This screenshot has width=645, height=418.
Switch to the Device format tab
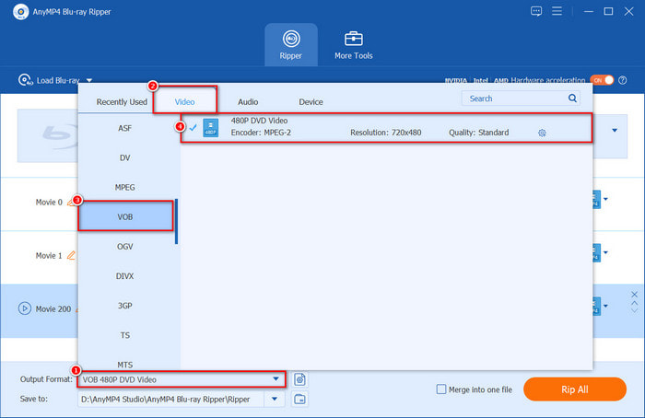(311, 102)
